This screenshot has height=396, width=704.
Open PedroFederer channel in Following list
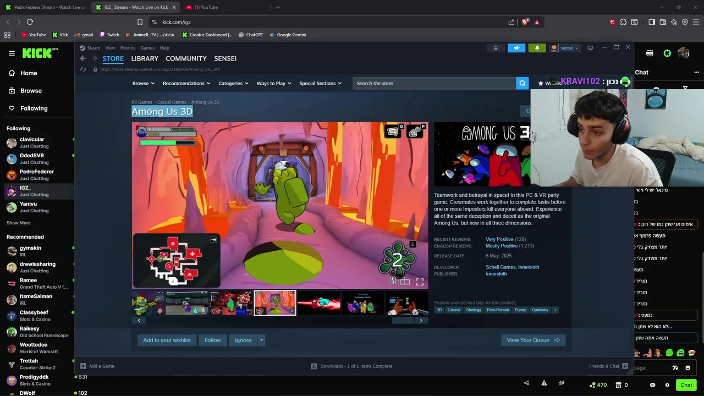click(37, 174)
